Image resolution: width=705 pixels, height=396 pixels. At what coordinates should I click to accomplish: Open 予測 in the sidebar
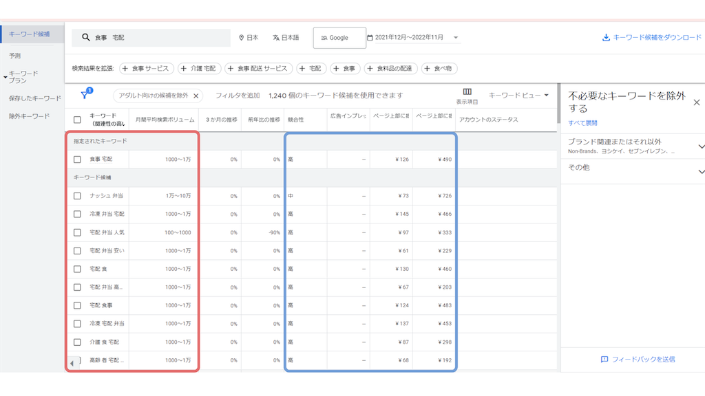pyautogui.click(x=15, y=56)
